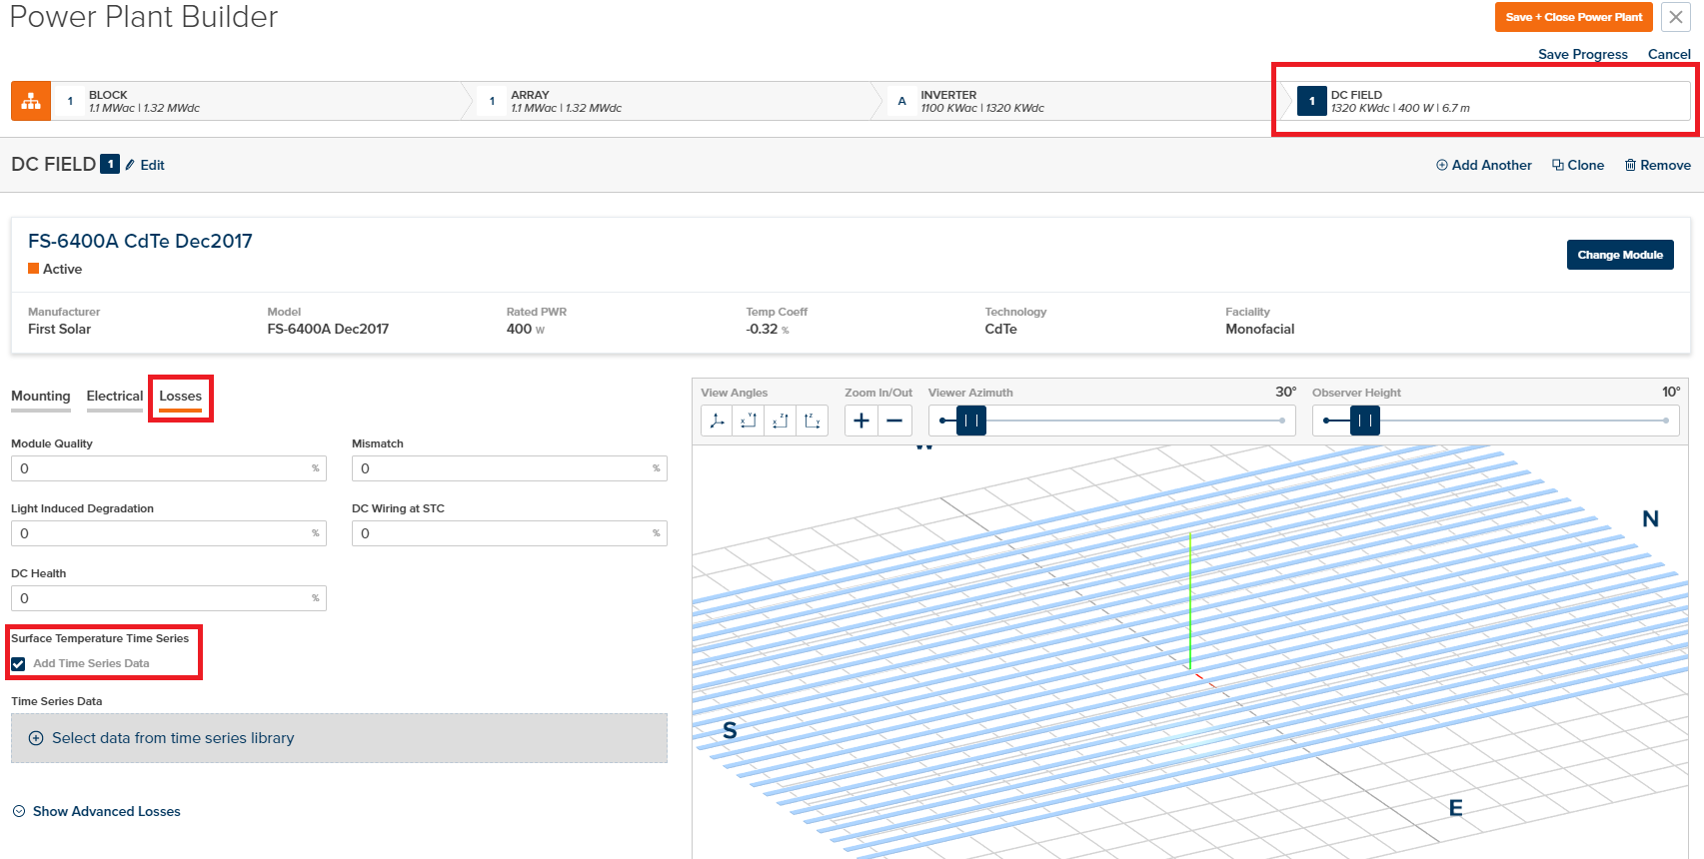The width and height of the screenshot is (1704, 859).
Task: Click the N compass label in 3D view
Action: point(1650,518)
